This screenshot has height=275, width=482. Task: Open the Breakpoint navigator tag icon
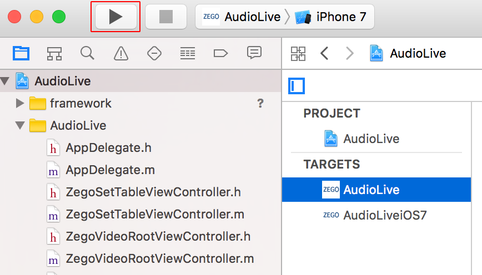click(220, 53)
